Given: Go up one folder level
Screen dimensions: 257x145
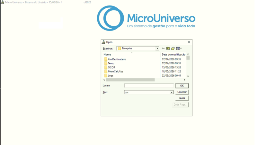Looking at the screenshot, I should (168, 49).
